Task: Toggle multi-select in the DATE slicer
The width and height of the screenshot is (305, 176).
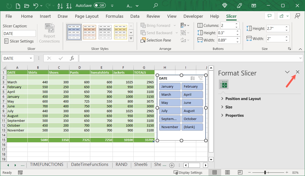Action: [193, 79]
